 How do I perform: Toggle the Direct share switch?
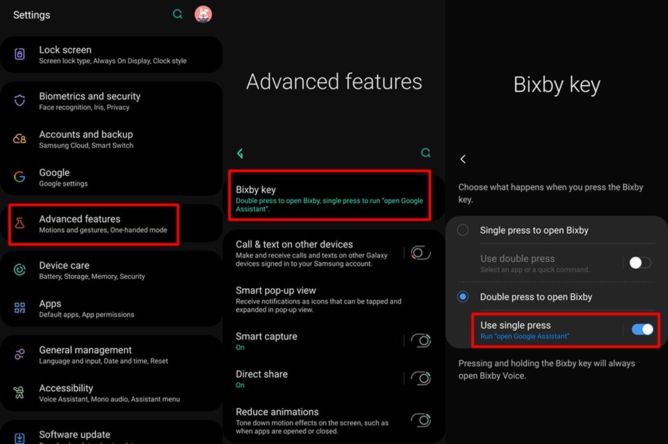(x=420, y=378)
